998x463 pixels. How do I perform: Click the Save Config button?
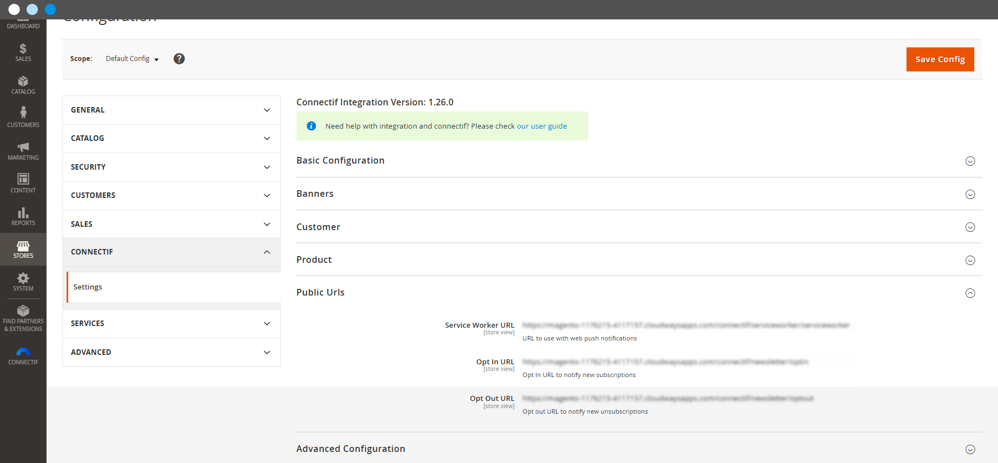(940, 59)
